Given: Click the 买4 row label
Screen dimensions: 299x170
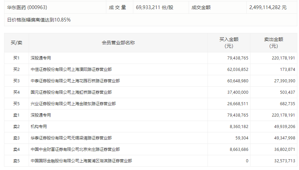Looking at the screenshot, I should point(17,92).
